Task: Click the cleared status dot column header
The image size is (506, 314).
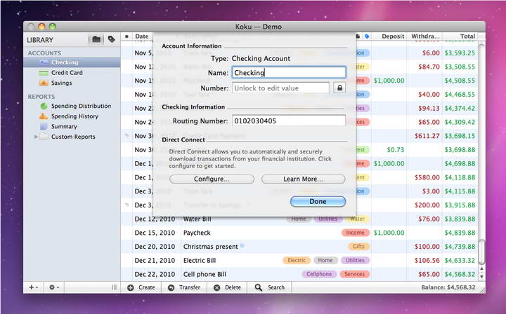Action: click(x=126, y=36)
